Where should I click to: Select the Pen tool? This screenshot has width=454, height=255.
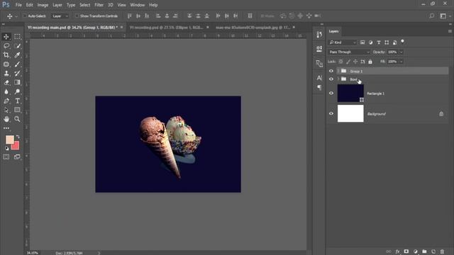point(6,101)
